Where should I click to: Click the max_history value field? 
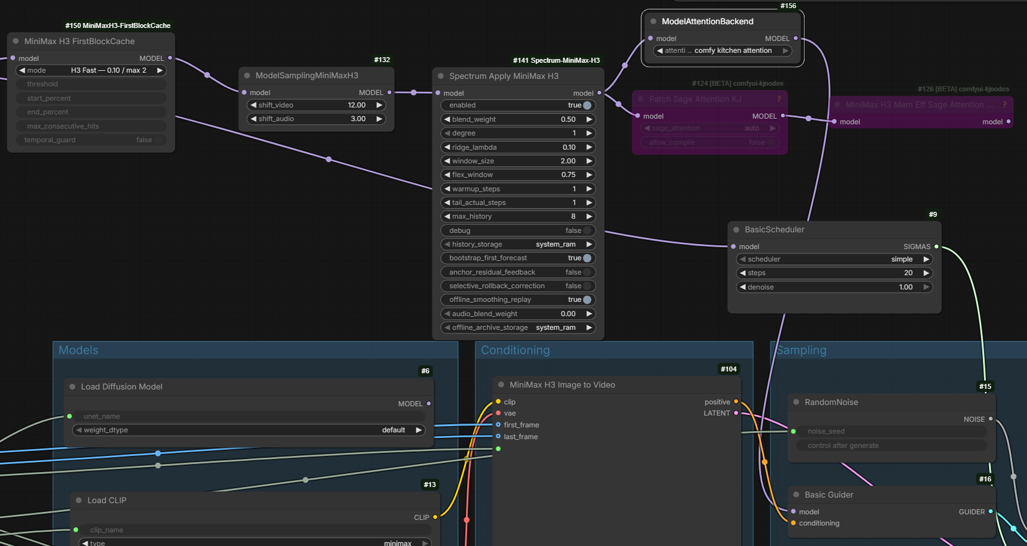(518, 217)
